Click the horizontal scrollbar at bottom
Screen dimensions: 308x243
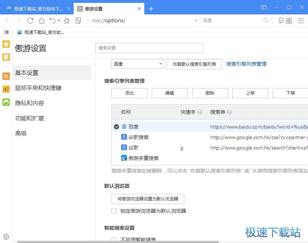(118, 242)
